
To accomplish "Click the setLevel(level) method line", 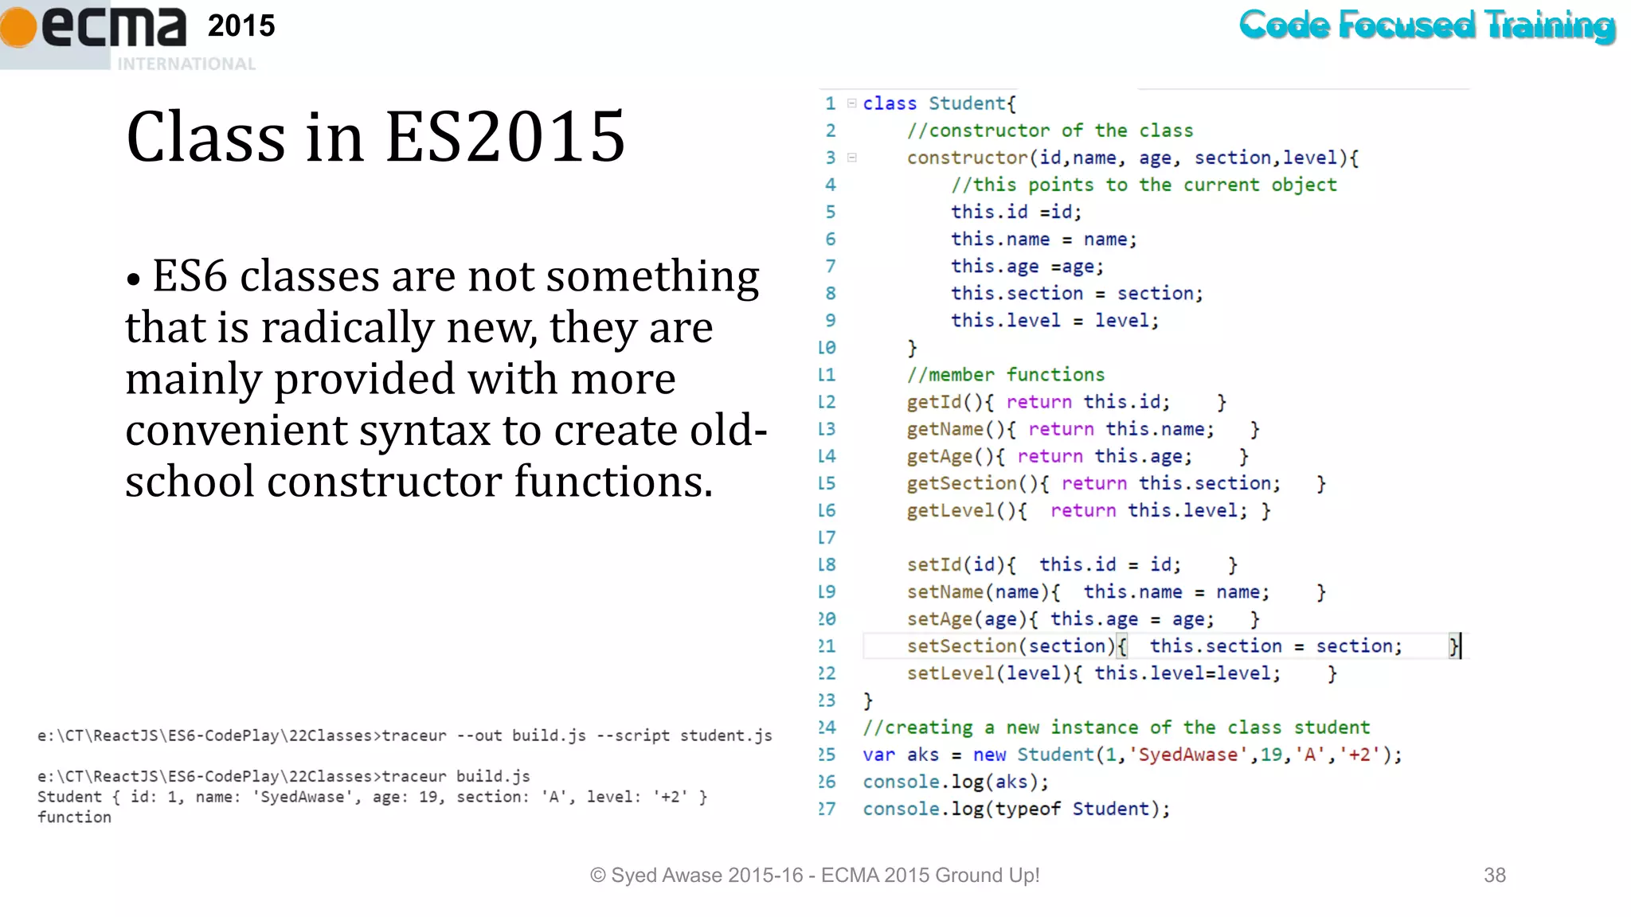I will [1121, 673].
